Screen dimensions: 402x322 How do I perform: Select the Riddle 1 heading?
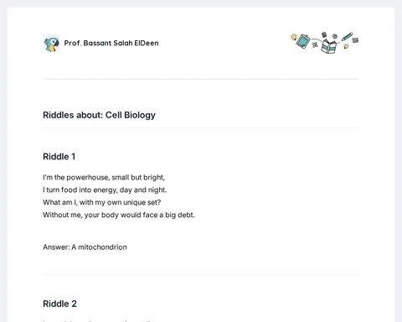click(x=59, y=157)
